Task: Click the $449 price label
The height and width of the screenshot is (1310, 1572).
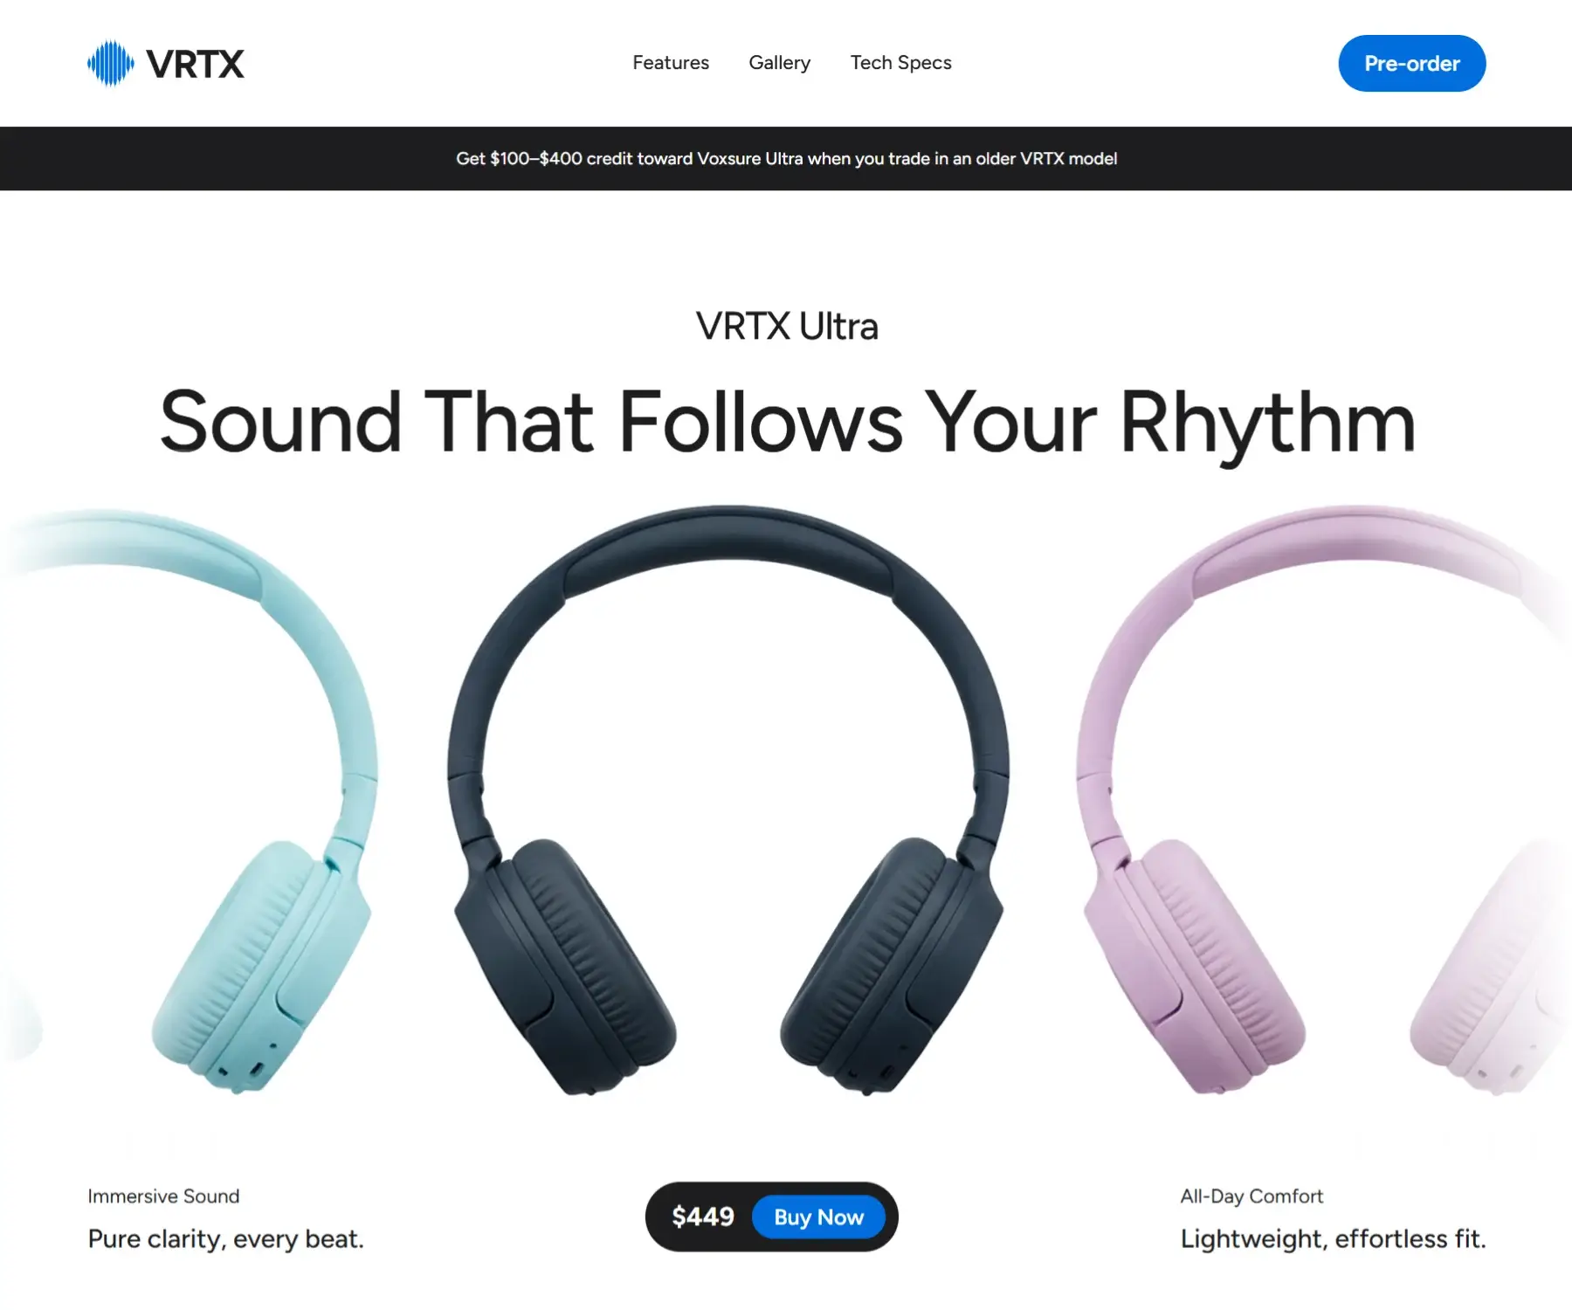Action: pyautogui.click(x=703, y=1217)
